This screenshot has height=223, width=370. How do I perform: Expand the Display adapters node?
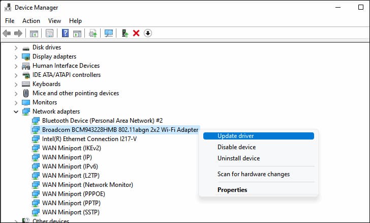(16, 57)
